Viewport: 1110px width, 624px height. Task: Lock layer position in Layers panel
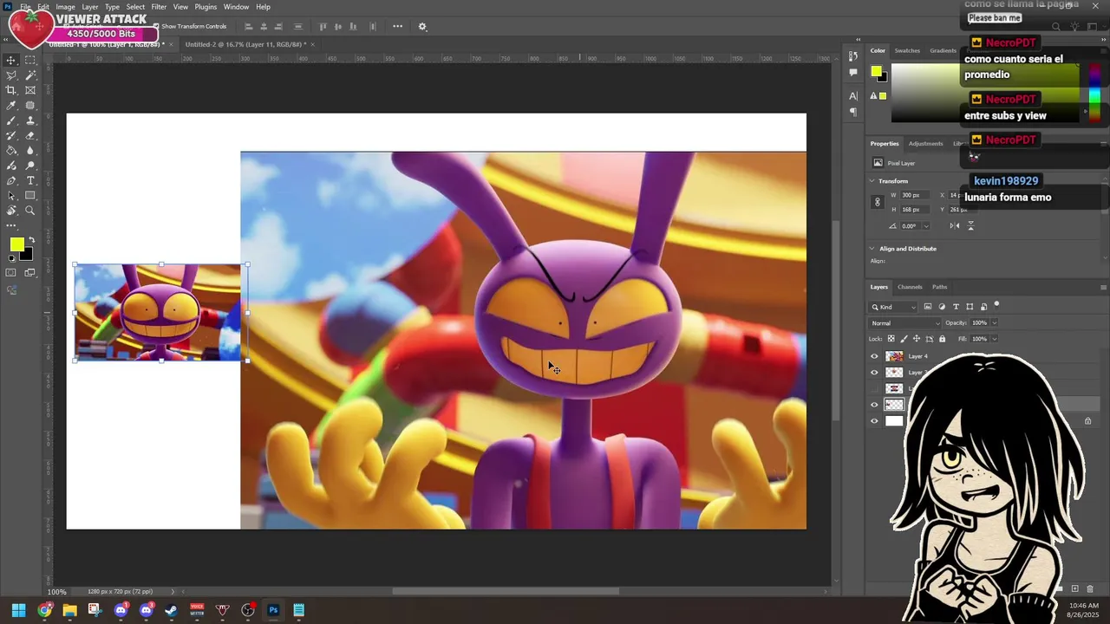coord(917,339)
